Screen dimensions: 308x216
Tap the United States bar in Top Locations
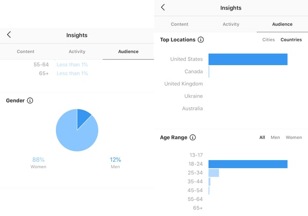(x=247, y=59)
